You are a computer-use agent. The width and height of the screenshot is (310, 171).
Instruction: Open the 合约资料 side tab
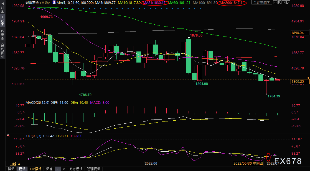click(2, 50)
